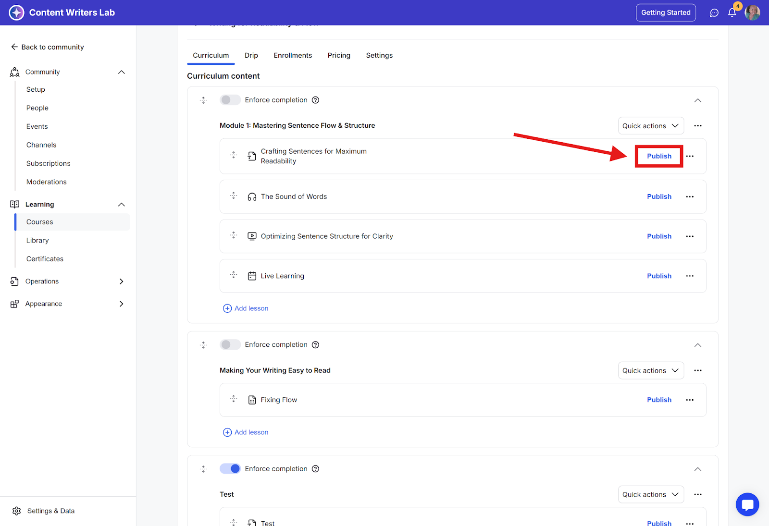Switch to the Enrollments tab
769x526 pixels.
click(x=293, y=55)
